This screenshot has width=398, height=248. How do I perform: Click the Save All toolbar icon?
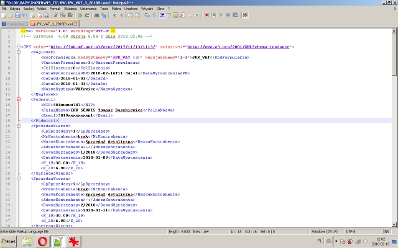25,17
